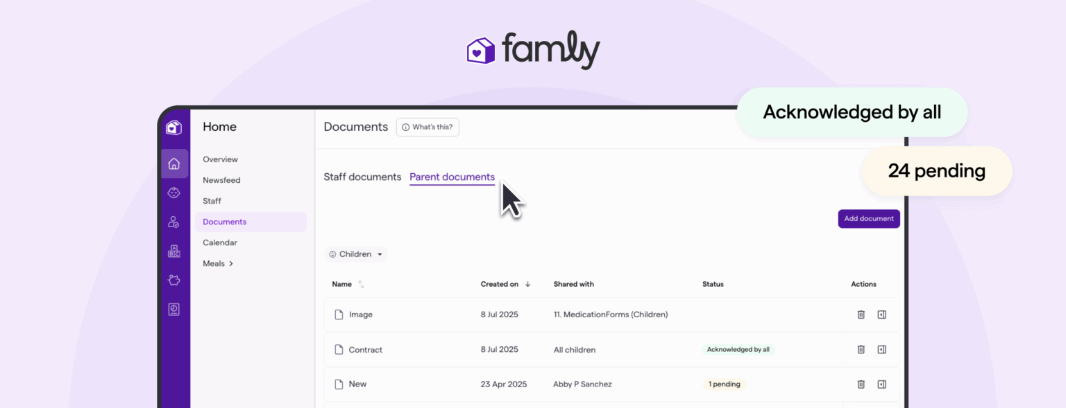Viewport: 1066px width, 408px height.
Task: Expand the Meals submenu
Action: click(x=218, y=264)
